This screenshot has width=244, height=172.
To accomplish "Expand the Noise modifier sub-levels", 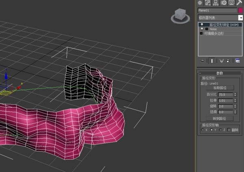I will (x=207, y=29).
